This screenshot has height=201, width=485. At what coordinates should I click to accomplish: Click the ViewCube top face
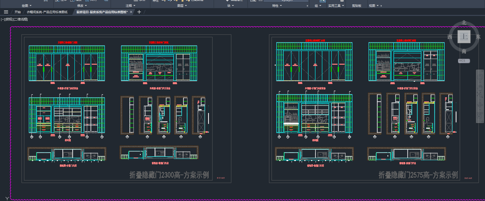(464, 37)
